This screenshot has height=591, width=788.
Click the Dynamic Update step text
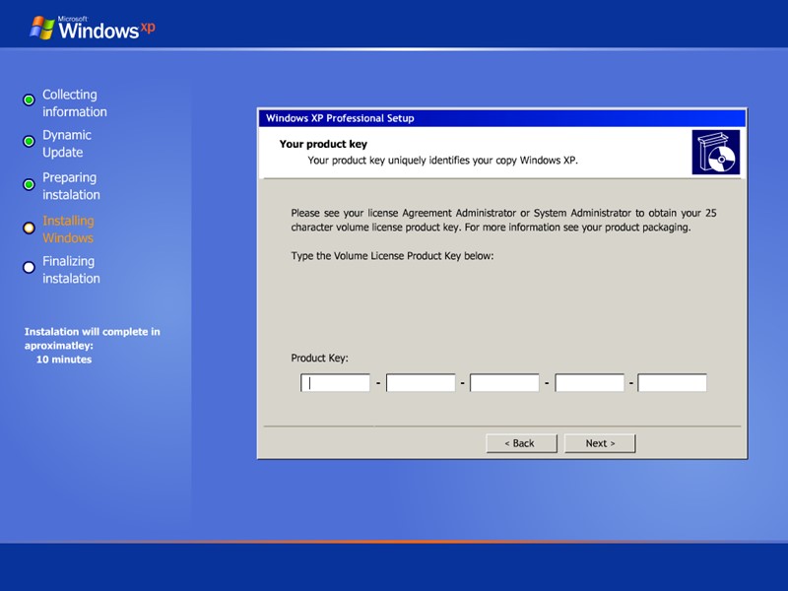(67, 144)
